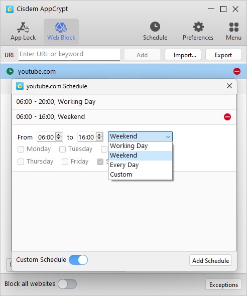The height and width of the screenshot is (296, 247).
Task: Delete the 06:00 - 16:00 Weekend schedule
Action: (x=227, y=117)
